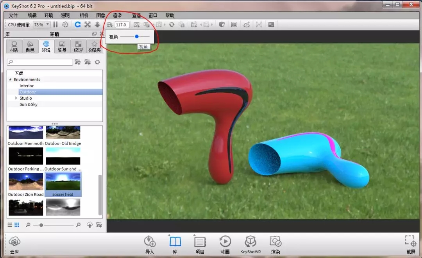Toggle the 项目 project panel button

click(x=200, y=242)
